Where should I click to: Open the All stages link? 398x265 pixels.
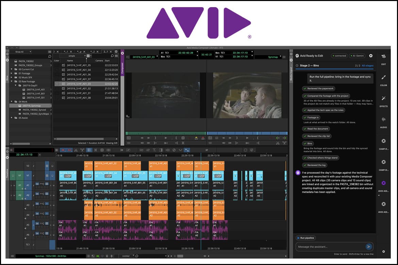(x=367, y=66)
